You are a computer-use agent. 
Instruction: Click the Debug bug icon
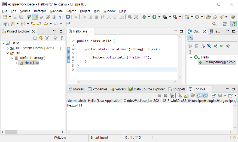point(144,17)
